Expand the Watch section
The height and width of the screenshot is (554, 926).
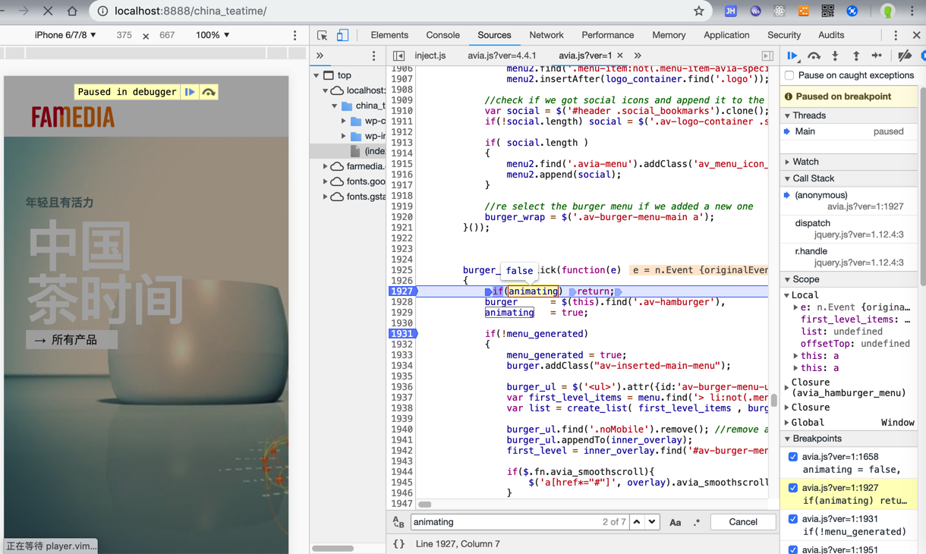pyautogui.click(x=805, y=162)
